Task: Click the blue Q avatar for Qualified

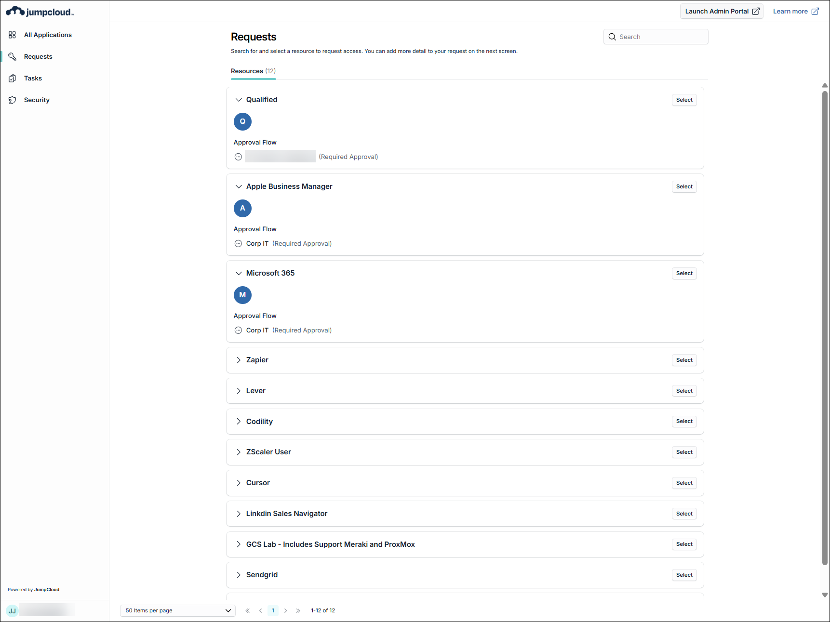Action: pos(242,121)
